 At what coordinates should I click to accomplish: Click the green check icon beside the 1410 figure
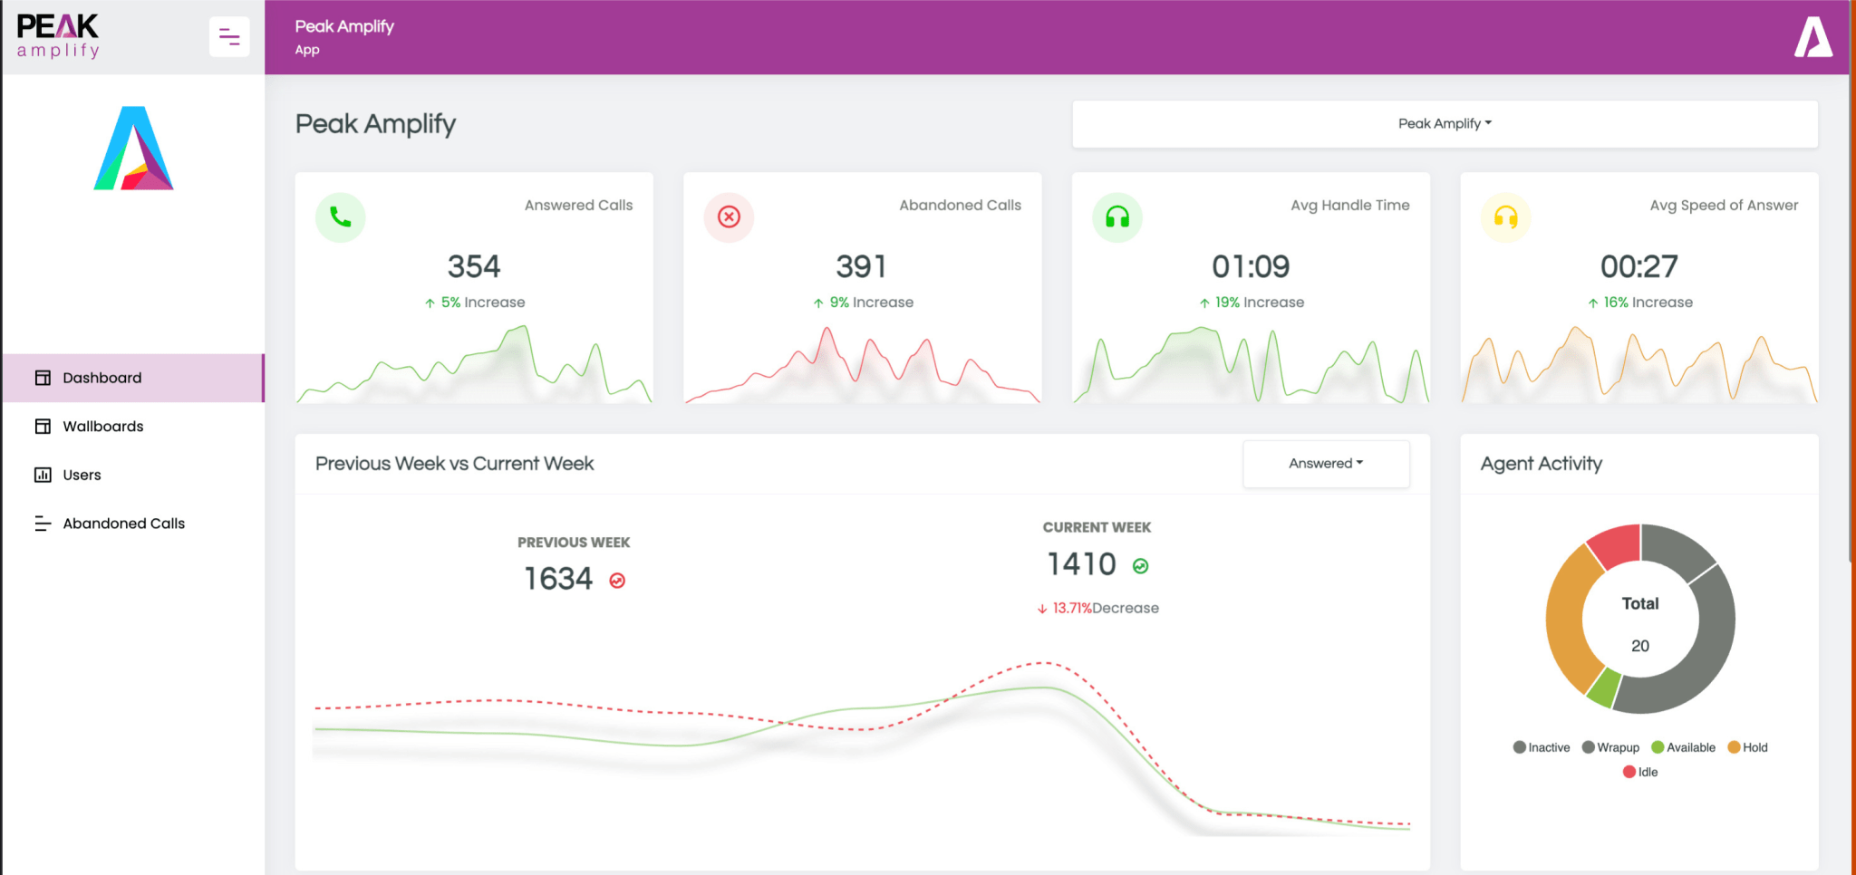click(x=1140, y=564)
